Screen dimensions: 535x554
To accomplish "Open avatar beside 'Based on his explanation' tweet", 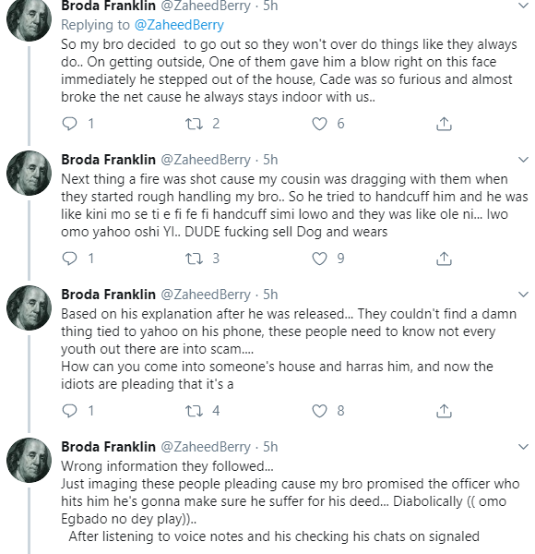I will tap(29, 307).
